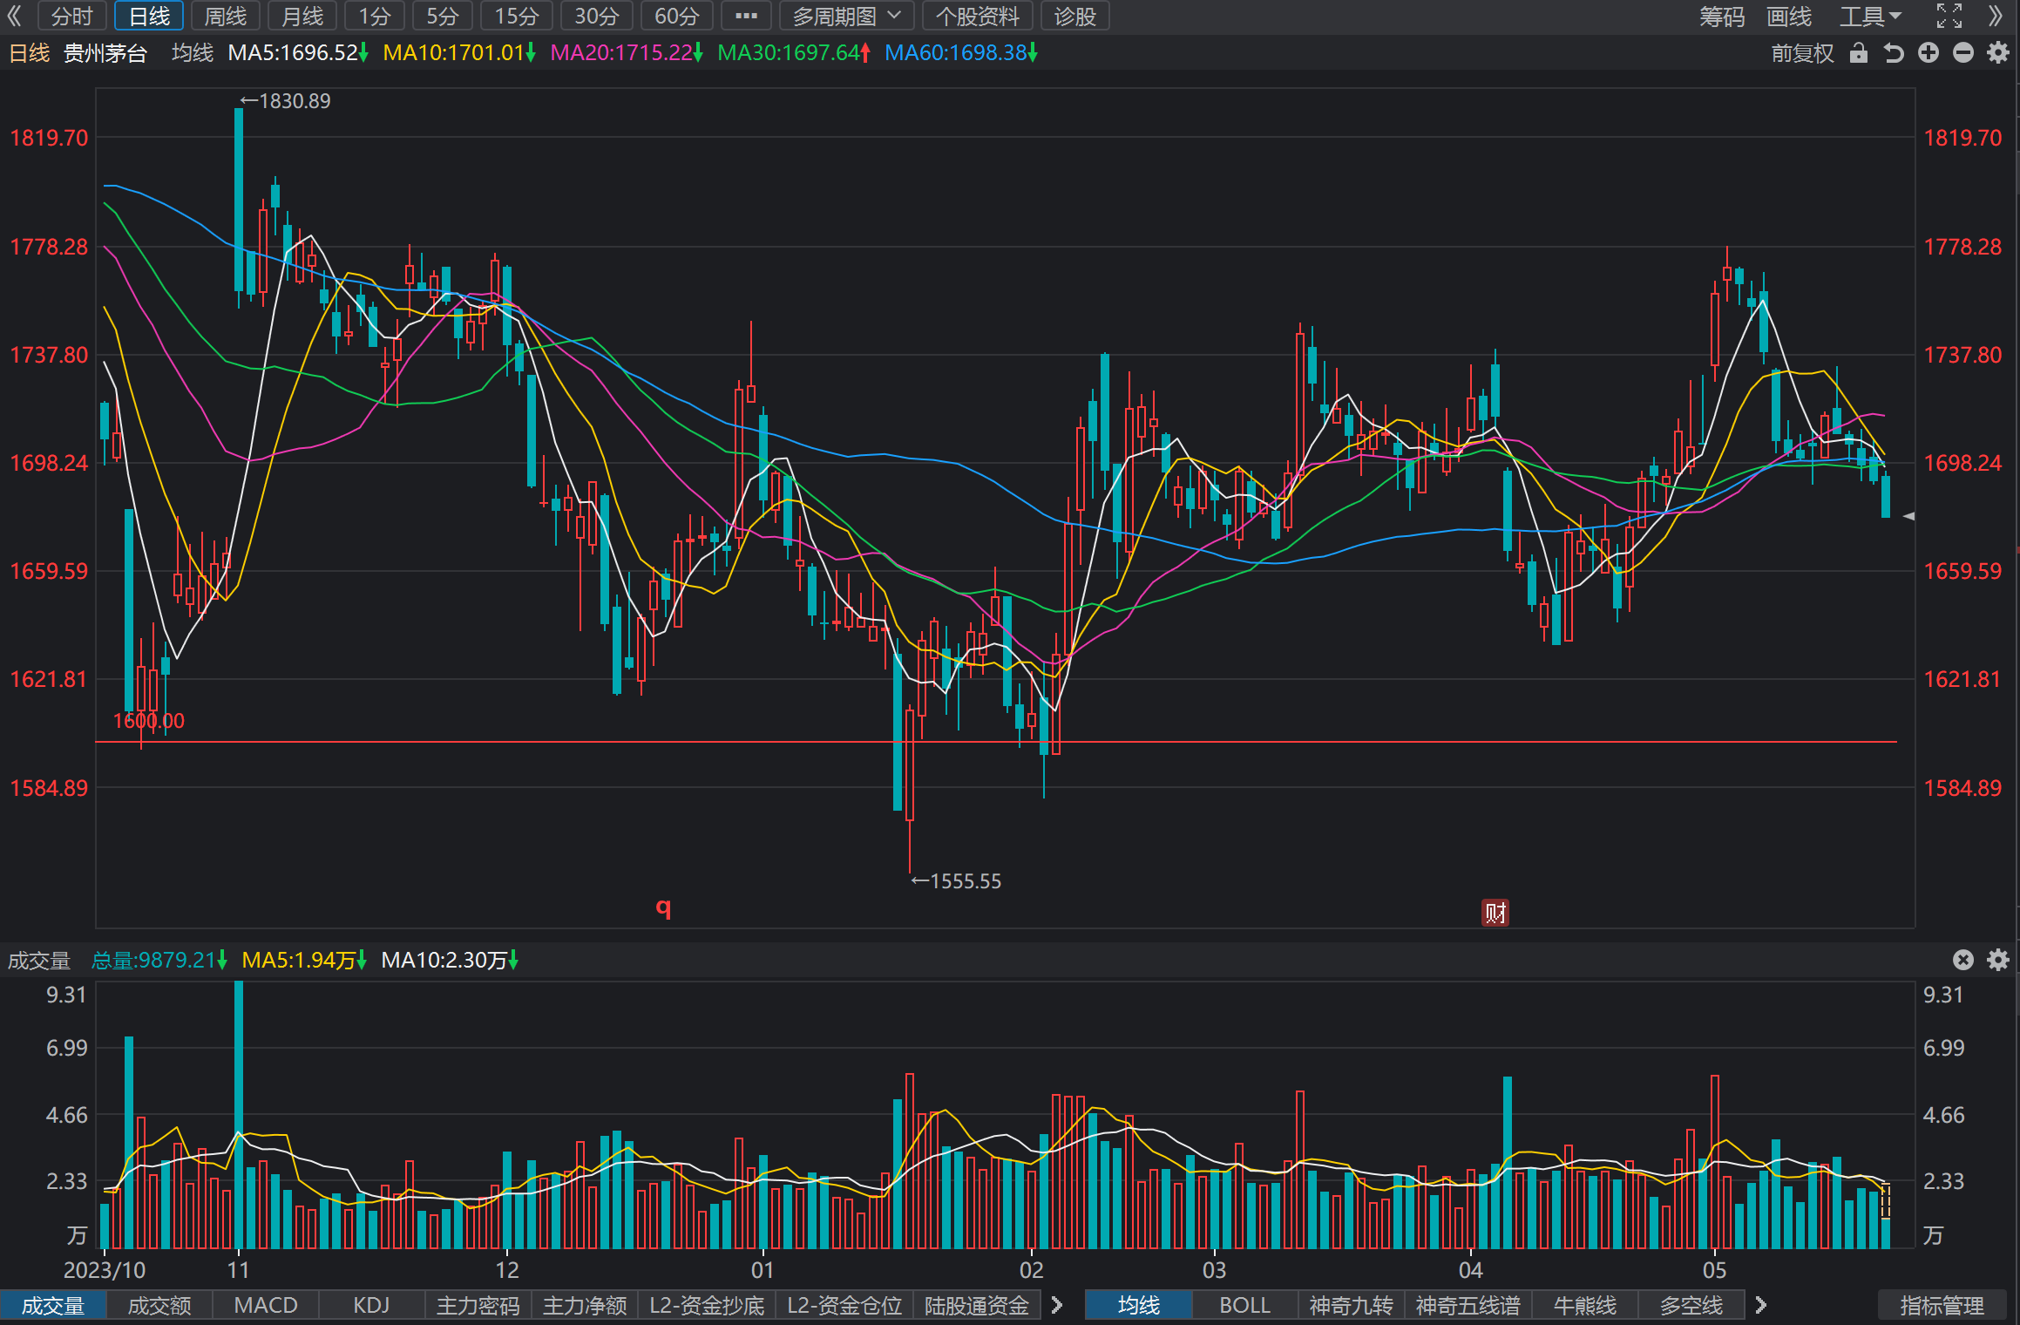This screenshot has height=1325, width=2020.
Task: Select BOLL overlay tab
Action: [x=1245, y=1305]
